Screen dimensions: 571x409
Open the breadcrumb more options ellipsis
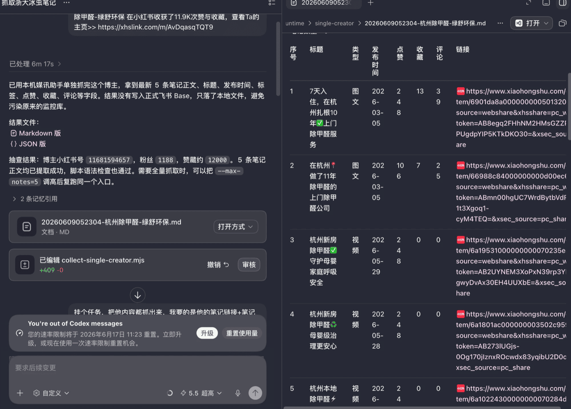[x=500, y=23]
